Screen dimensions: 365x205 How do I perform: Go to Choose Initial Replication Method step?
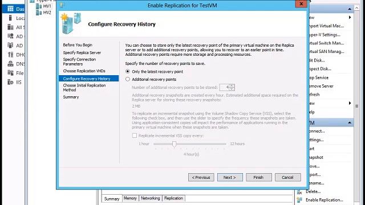[84, 88]
